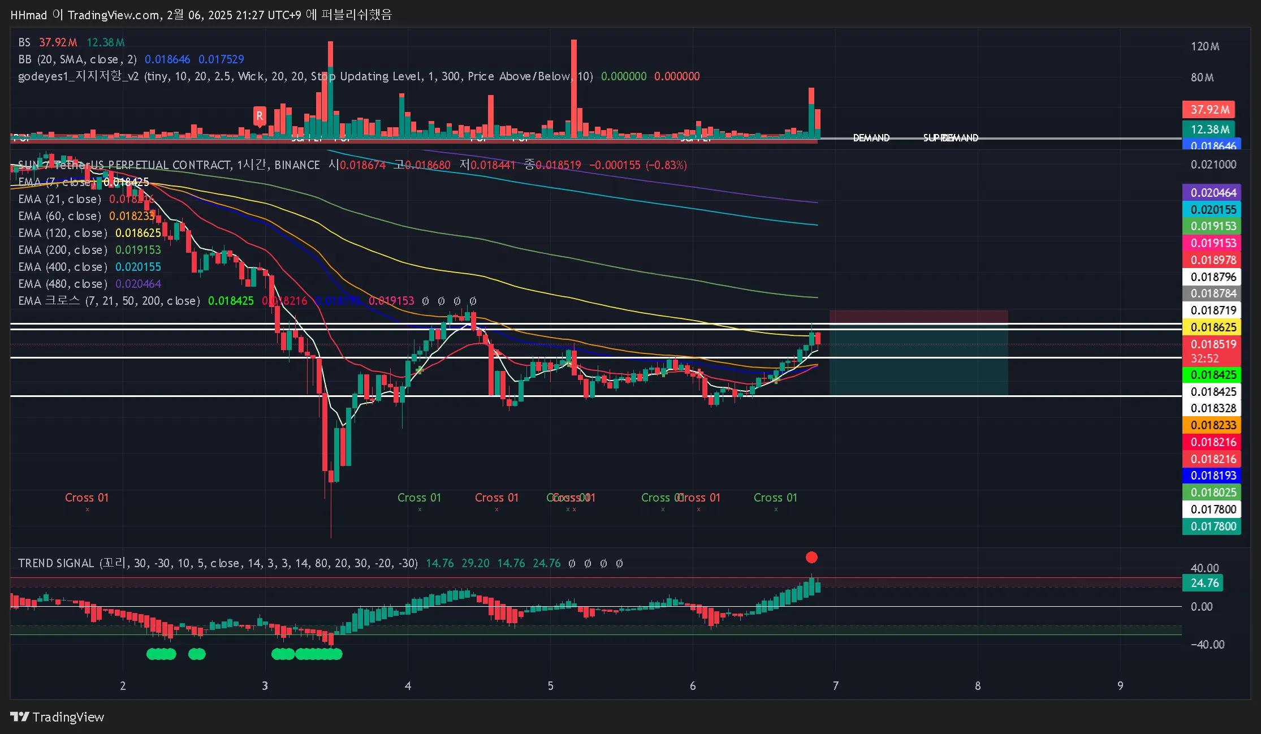
Task: Click the 40.00 oscillator axis value
Action: coord(1204,568)
